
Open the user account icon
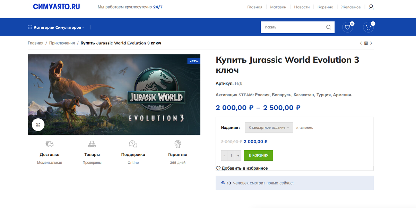(371, 7)
